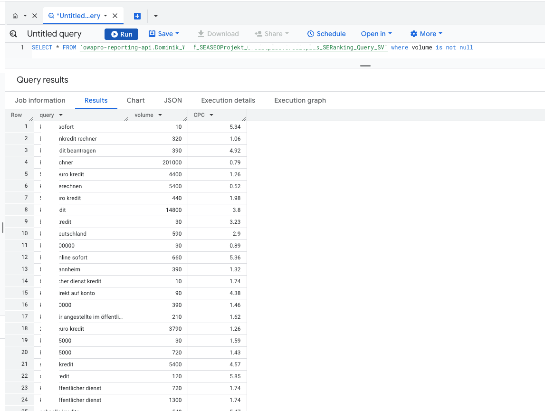
Task: Switch to the Job information tab
Action: [x=40, y=100]
